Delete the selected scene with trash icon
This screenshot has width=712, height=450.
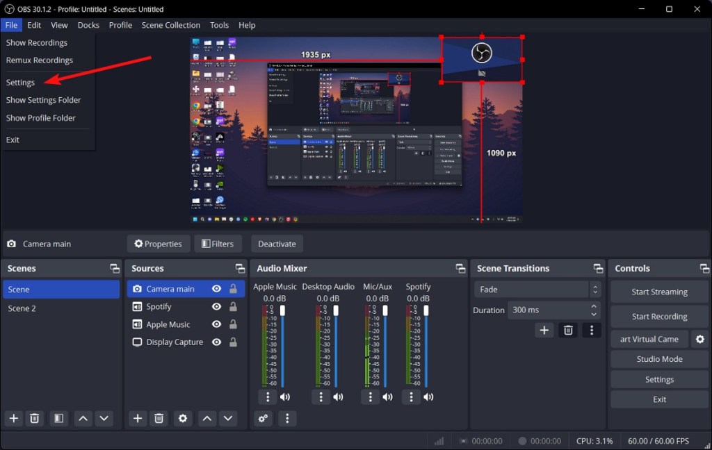pos(34,418)
